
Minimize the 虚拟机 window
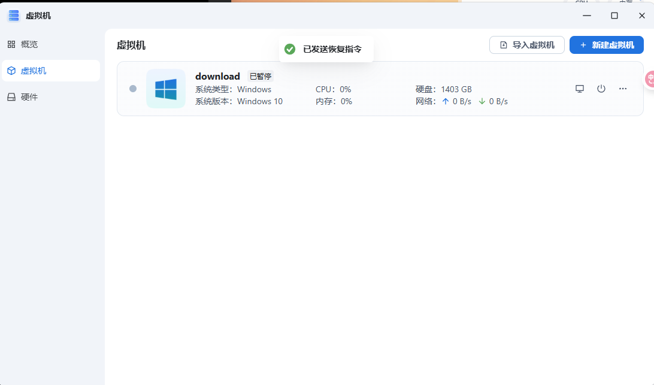point(587,16)
